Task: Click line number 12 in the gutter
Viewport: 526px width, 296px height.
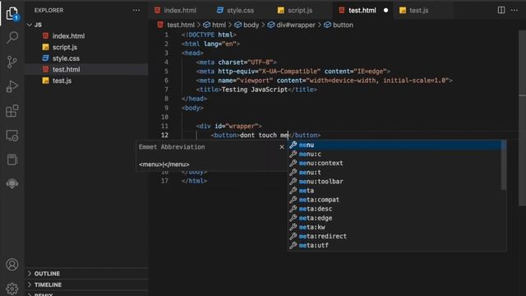Action: (x=164, y=135)
